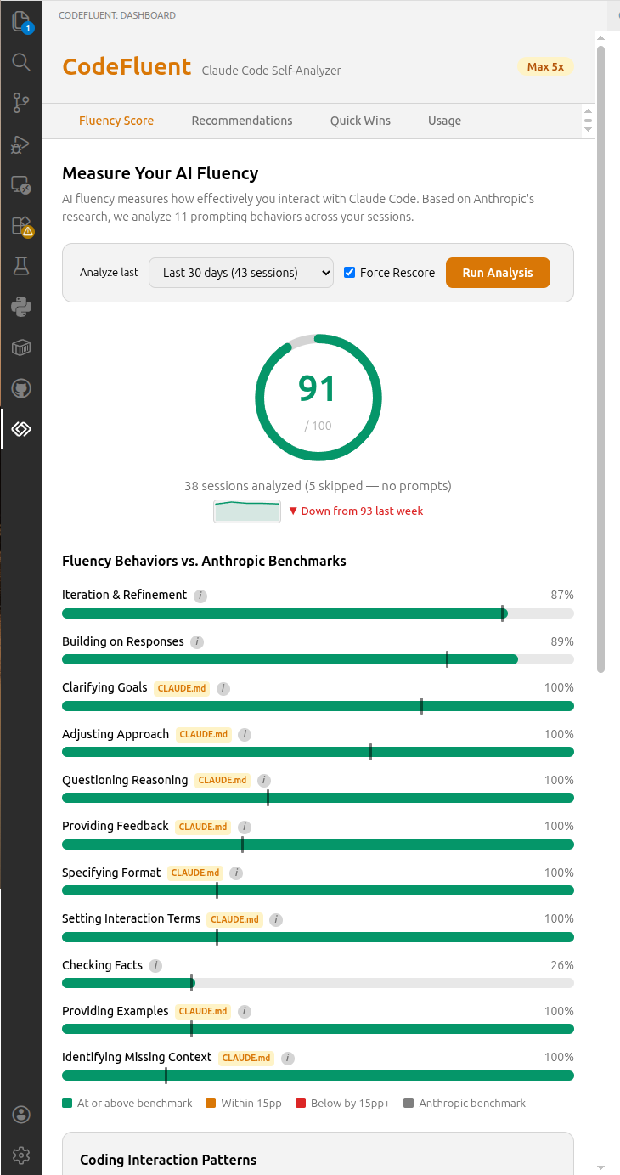This screenshot has width=620, height=1175.
Task: Click the Checking Facts progress bar
Action: pyautogui.click(x=318, y=983)
